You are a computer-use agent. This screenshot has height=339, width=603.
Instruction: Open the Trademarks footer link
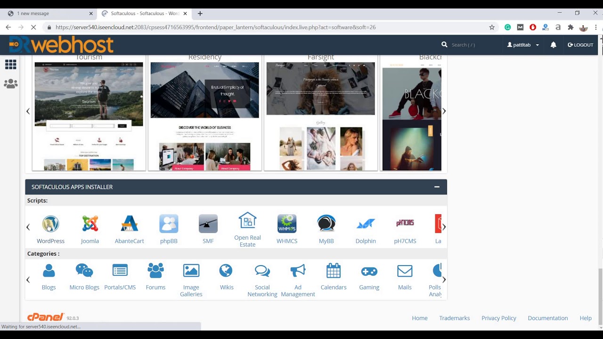454,318
